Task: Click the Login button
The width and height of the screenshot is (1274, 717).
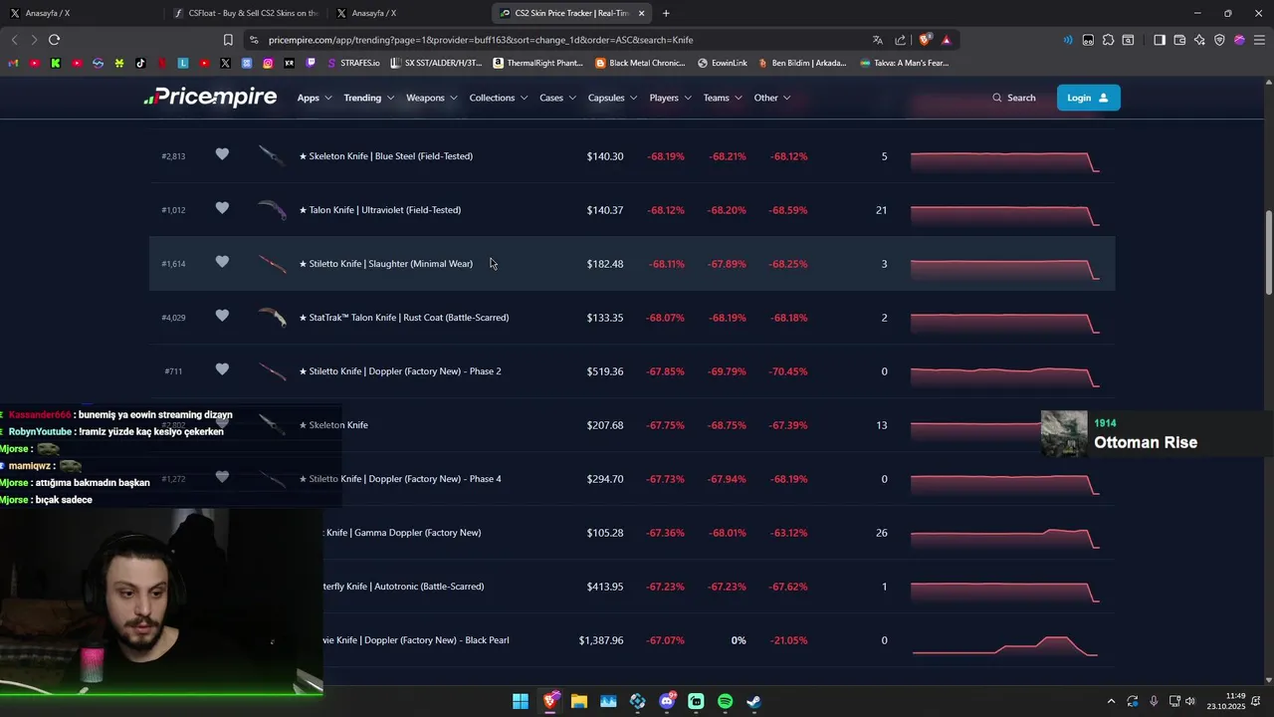Action: 1088,98
